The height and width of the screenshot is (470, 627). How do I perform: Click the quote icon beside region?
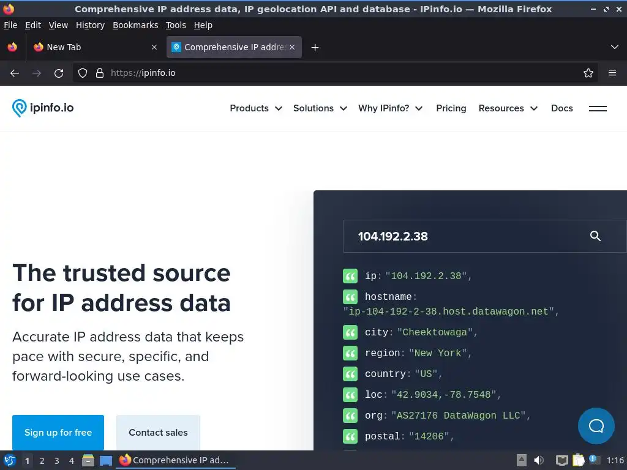pos(350,353)
